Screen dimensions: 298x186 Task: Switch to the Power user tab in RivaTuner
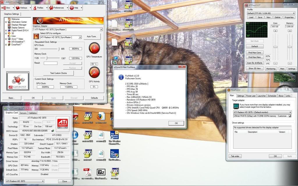pos(251,96)
